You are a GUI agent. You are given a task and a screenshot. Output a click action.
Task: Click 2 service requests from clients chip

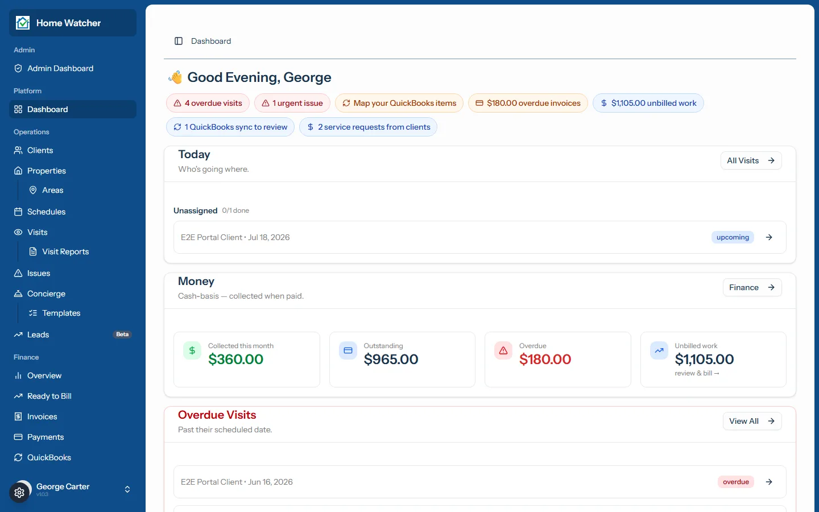click(368, 127)
